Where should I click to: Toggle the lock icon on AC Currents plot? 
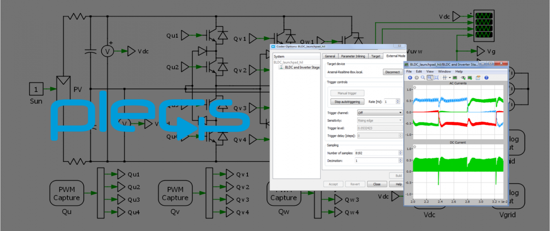tap(414, 87)
